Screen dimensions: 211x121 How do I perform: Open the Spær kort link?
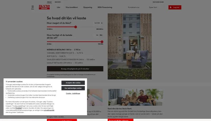153,7
